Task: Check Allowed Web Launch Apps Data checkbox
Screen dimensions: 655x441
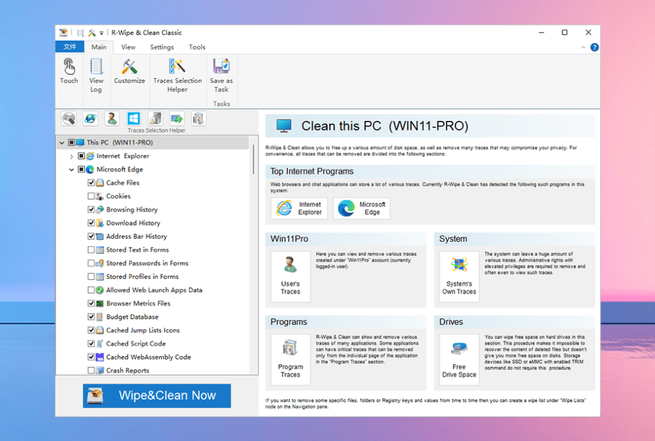Action: coord(91,290)
